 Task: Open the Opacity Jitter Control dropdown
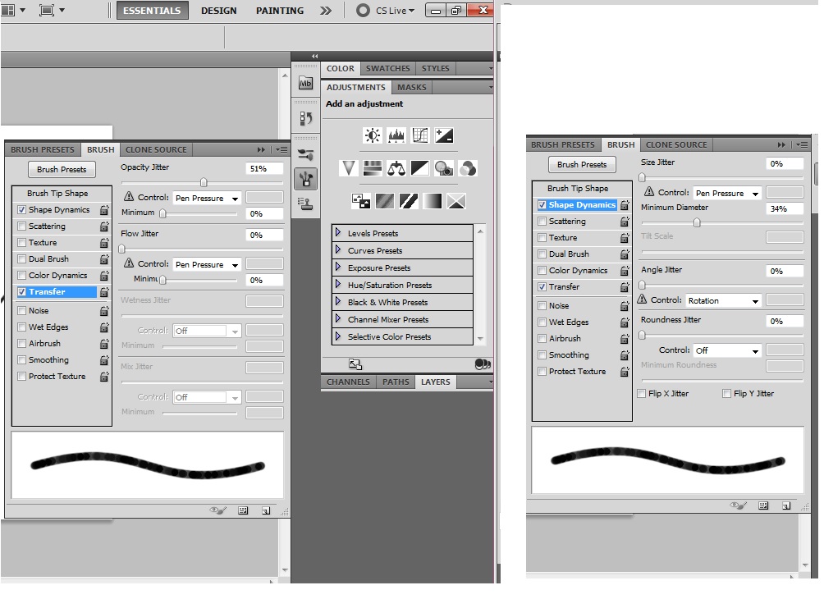point(208,199)
